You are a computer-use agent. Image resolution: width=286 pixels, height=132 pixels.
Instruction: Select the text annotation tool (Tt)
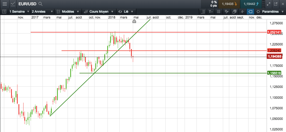(x=210, y=12)
